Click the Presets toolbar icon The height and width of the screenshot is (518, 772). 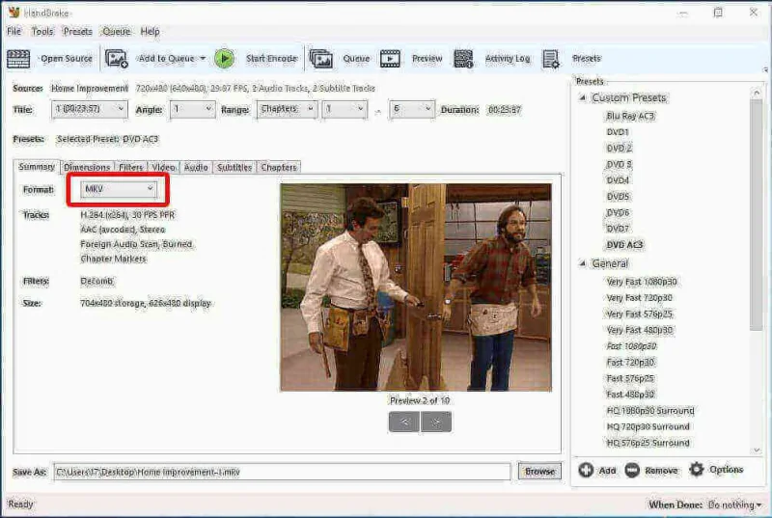point(551,59)
